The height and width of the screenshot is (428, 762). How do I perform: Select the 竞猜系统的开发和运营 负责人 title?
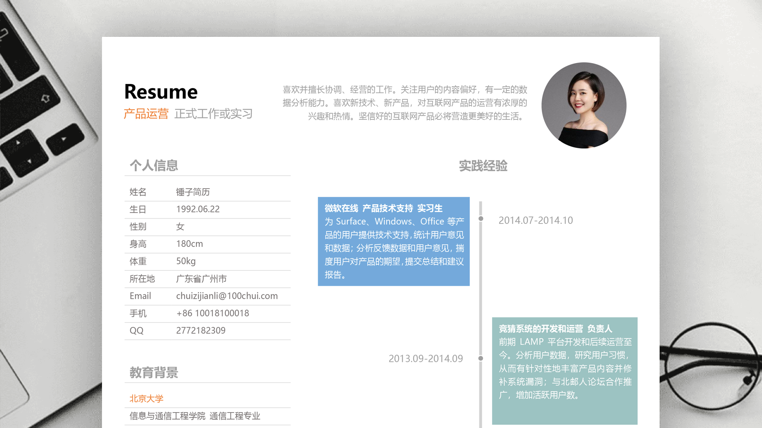(556, 329)
